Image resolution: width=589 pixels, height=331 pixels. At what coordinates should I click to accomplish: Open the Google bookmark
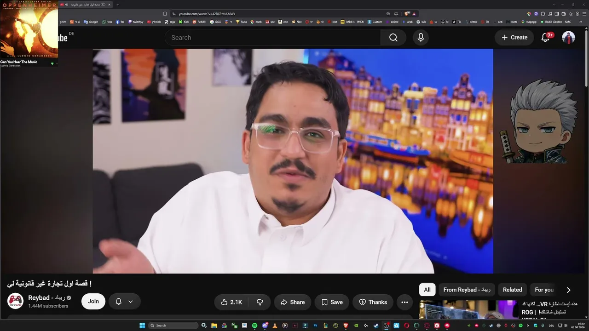point(91,22)
